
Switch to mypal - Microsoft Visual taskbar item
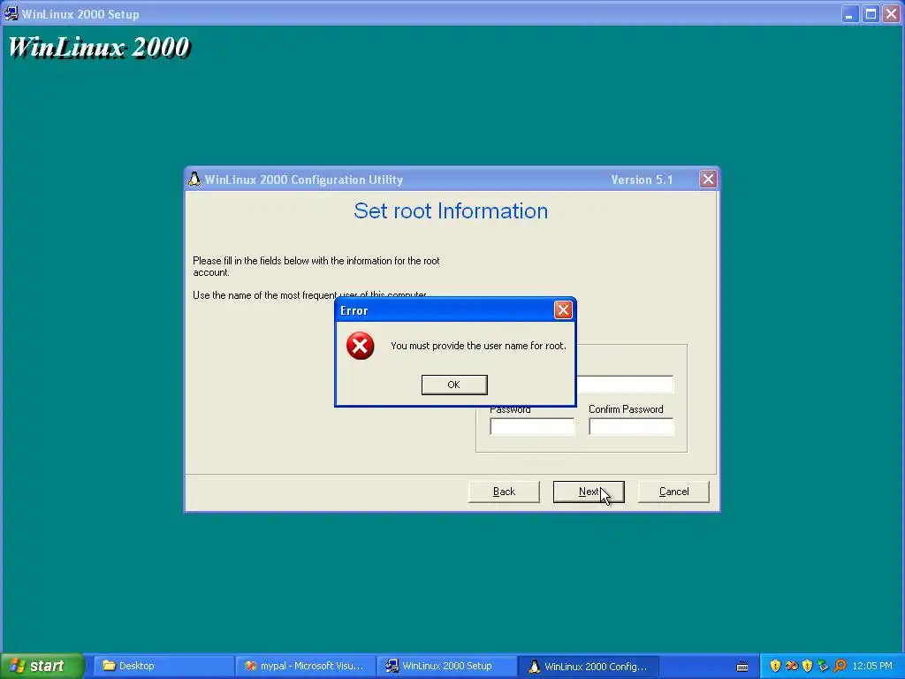(x=305, y=666)
